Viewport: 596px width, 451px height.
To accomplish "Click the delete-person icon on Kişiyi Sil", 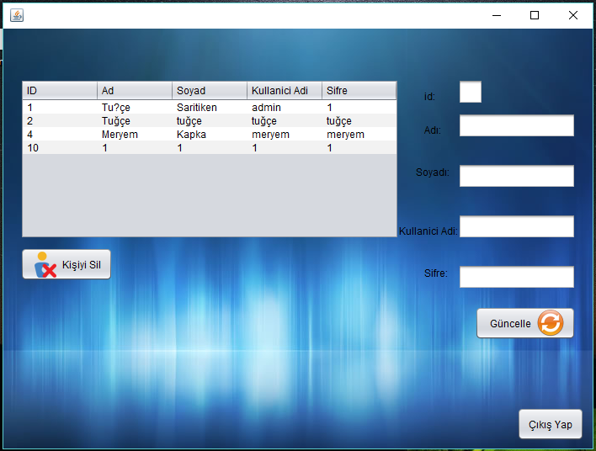I will [45, 265].
